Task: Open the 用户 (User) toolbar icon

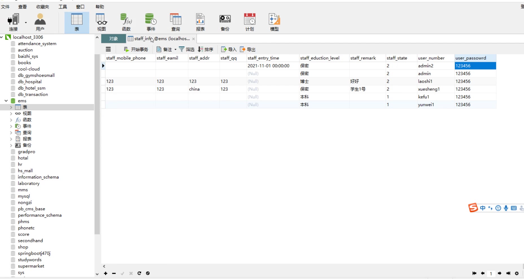Action: coord(40,22)
